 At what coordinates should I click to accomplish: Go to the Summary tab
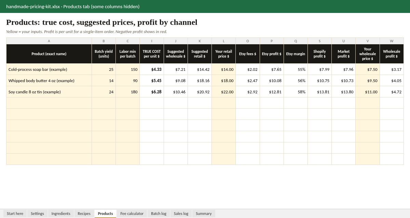204,214
